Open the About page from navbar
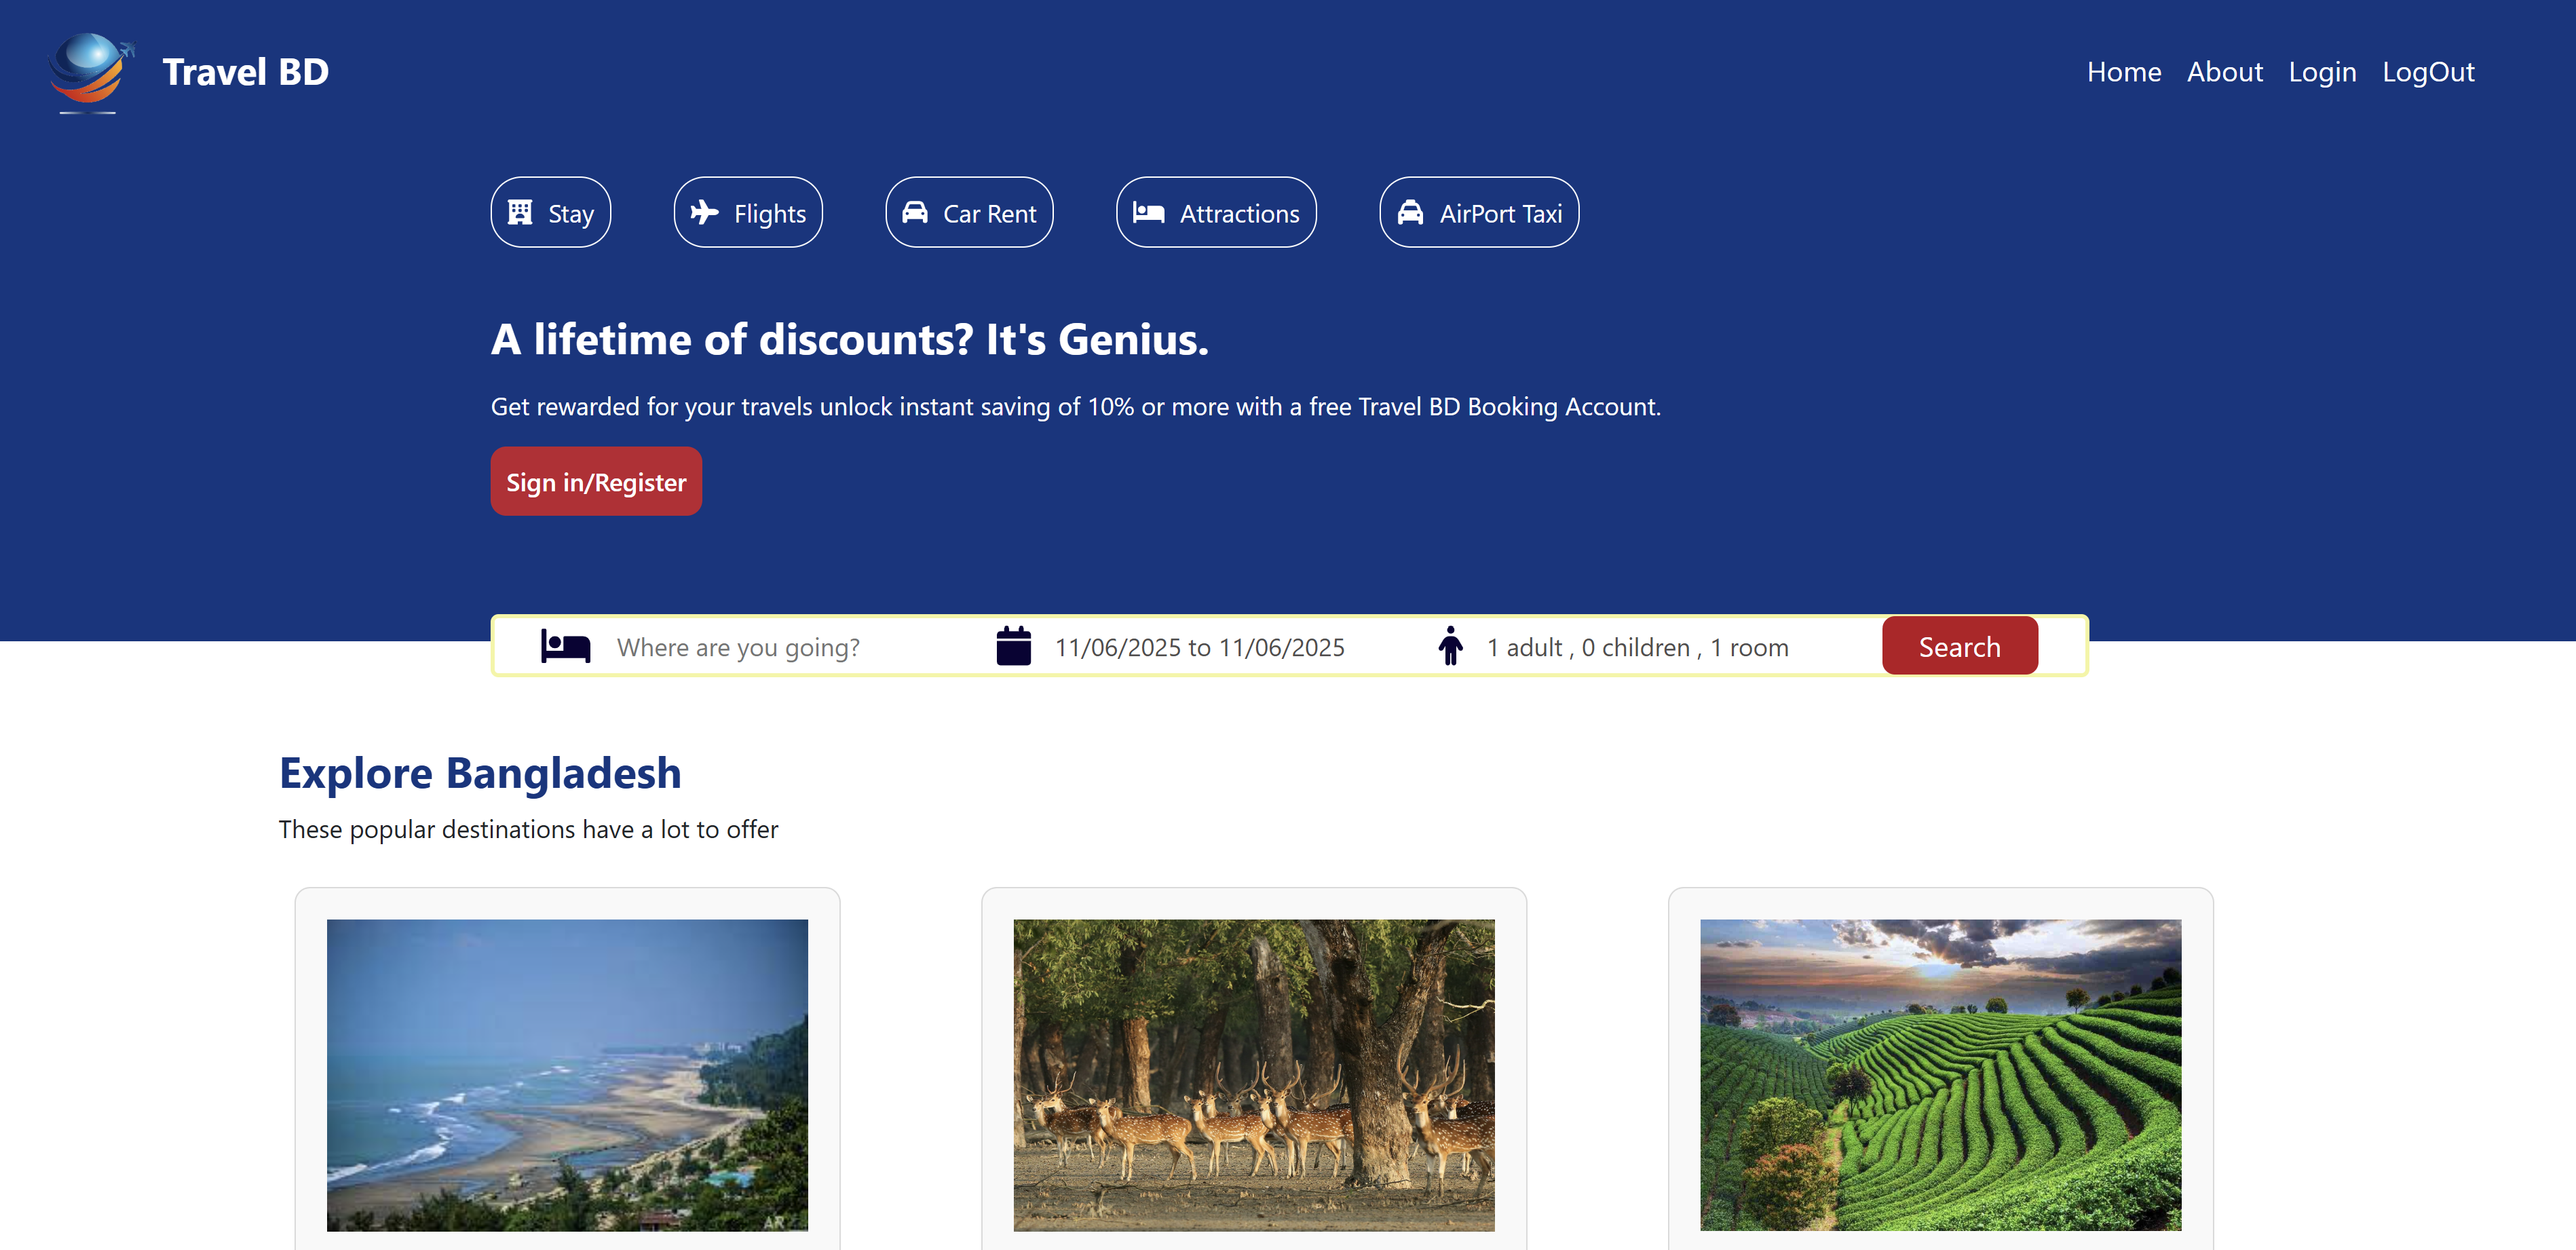 pyautogui.click(x=2225, y=71)
